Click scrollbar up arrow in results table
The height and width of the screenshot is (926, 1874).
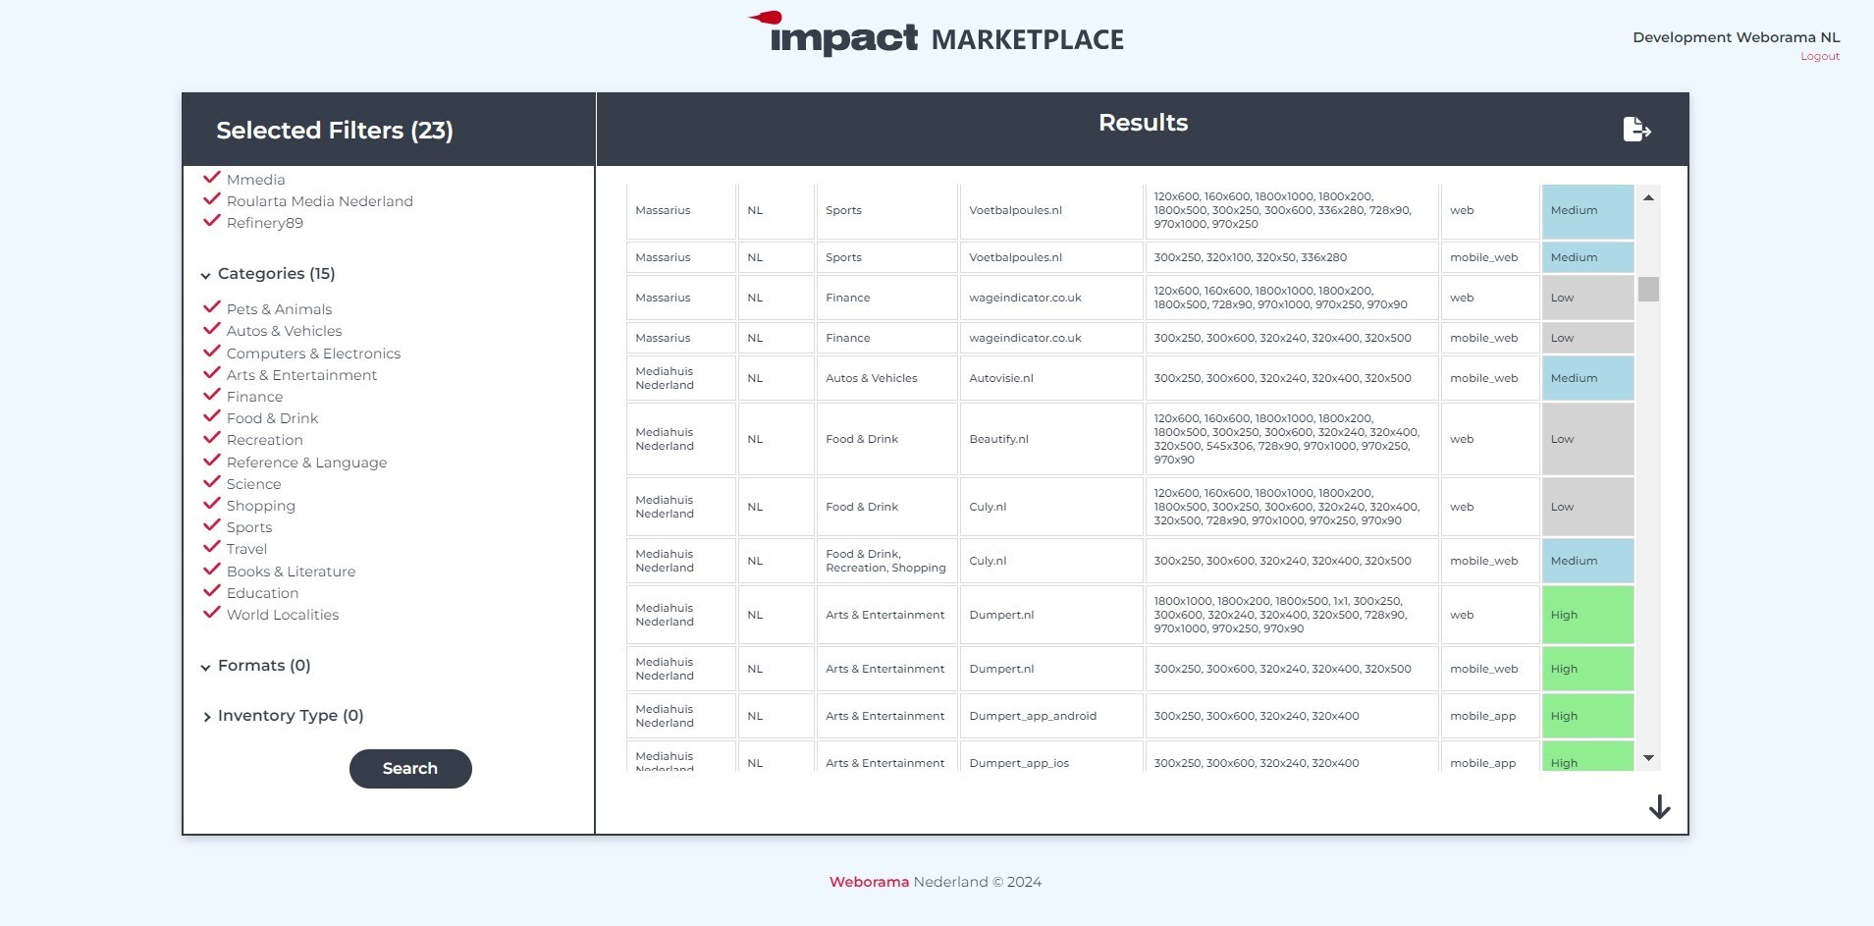point(1648,197)
